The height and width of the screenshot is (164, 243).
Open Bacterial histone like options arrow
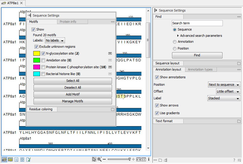pyautogui.click(x=110, y=74)
